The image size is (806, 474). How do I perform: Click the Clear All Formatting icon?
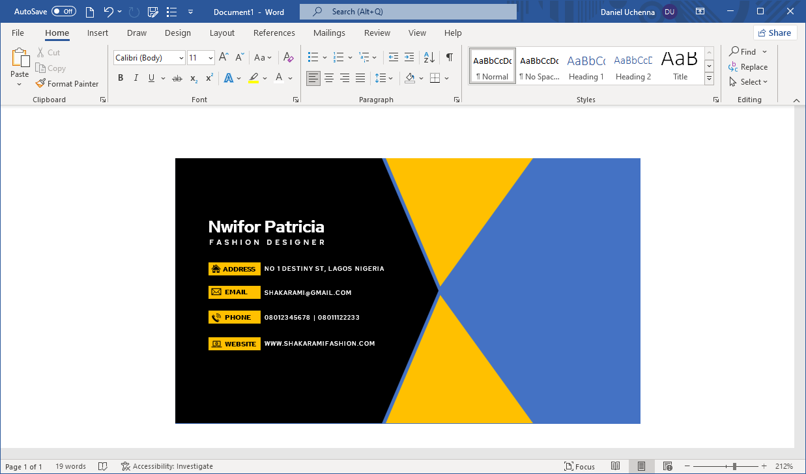coord(289,58)
